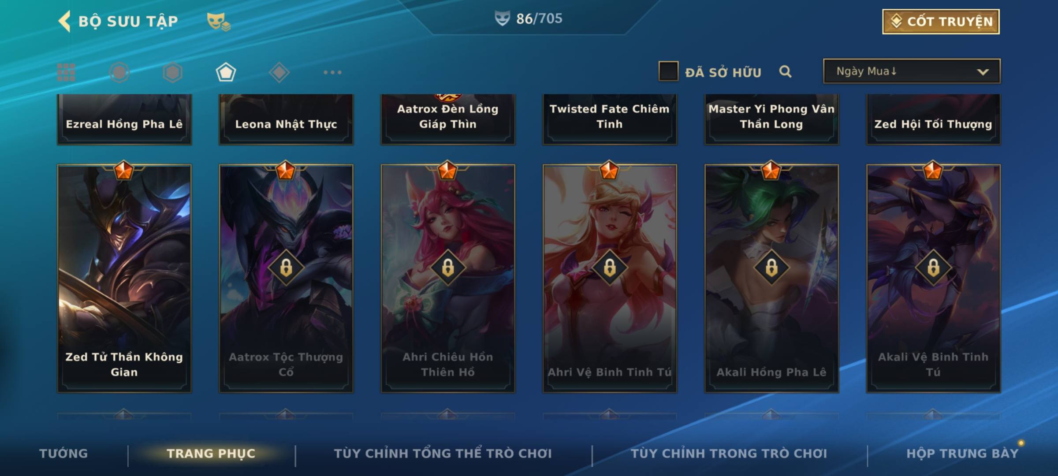This screenshot has height=476, width=1058.
Task: Open the skin search magnifier
Action: 785,71
